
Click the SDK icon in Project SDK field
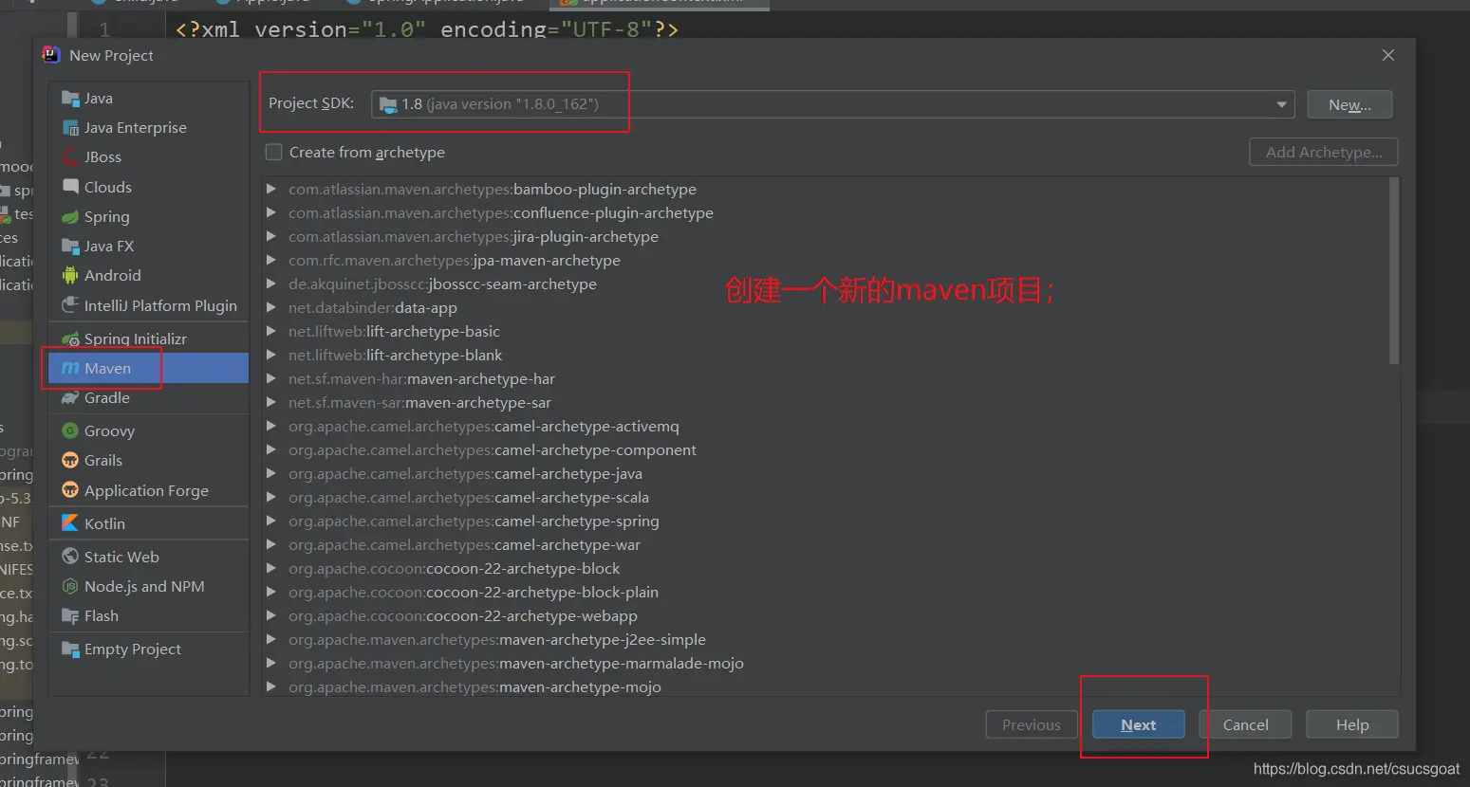(x=388, y=104)
